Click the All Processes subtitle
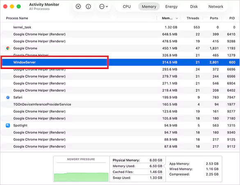 (39, 9)
